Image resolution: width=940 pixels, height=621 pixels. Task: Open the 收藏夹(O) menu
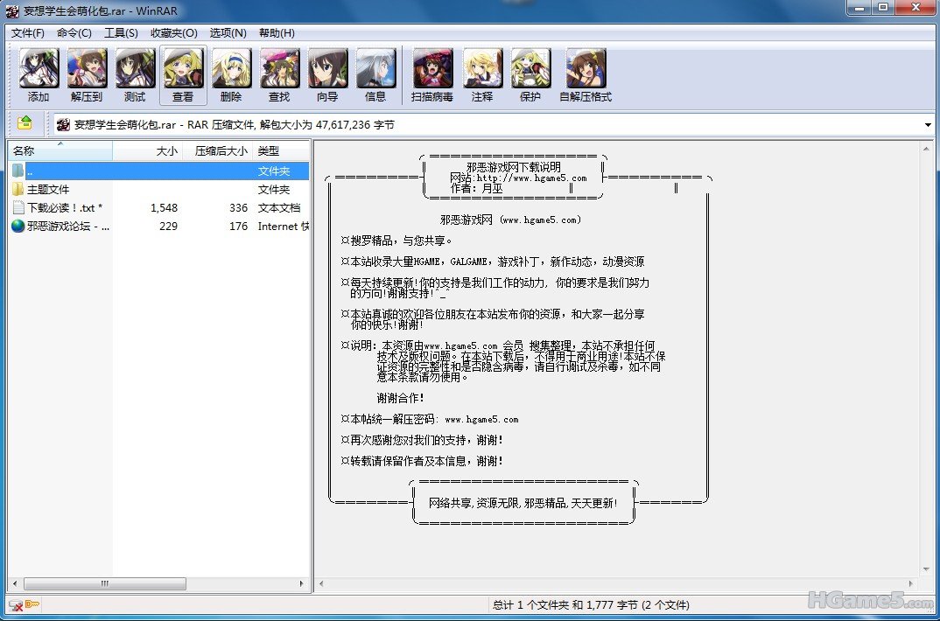[x=174, y=33]
